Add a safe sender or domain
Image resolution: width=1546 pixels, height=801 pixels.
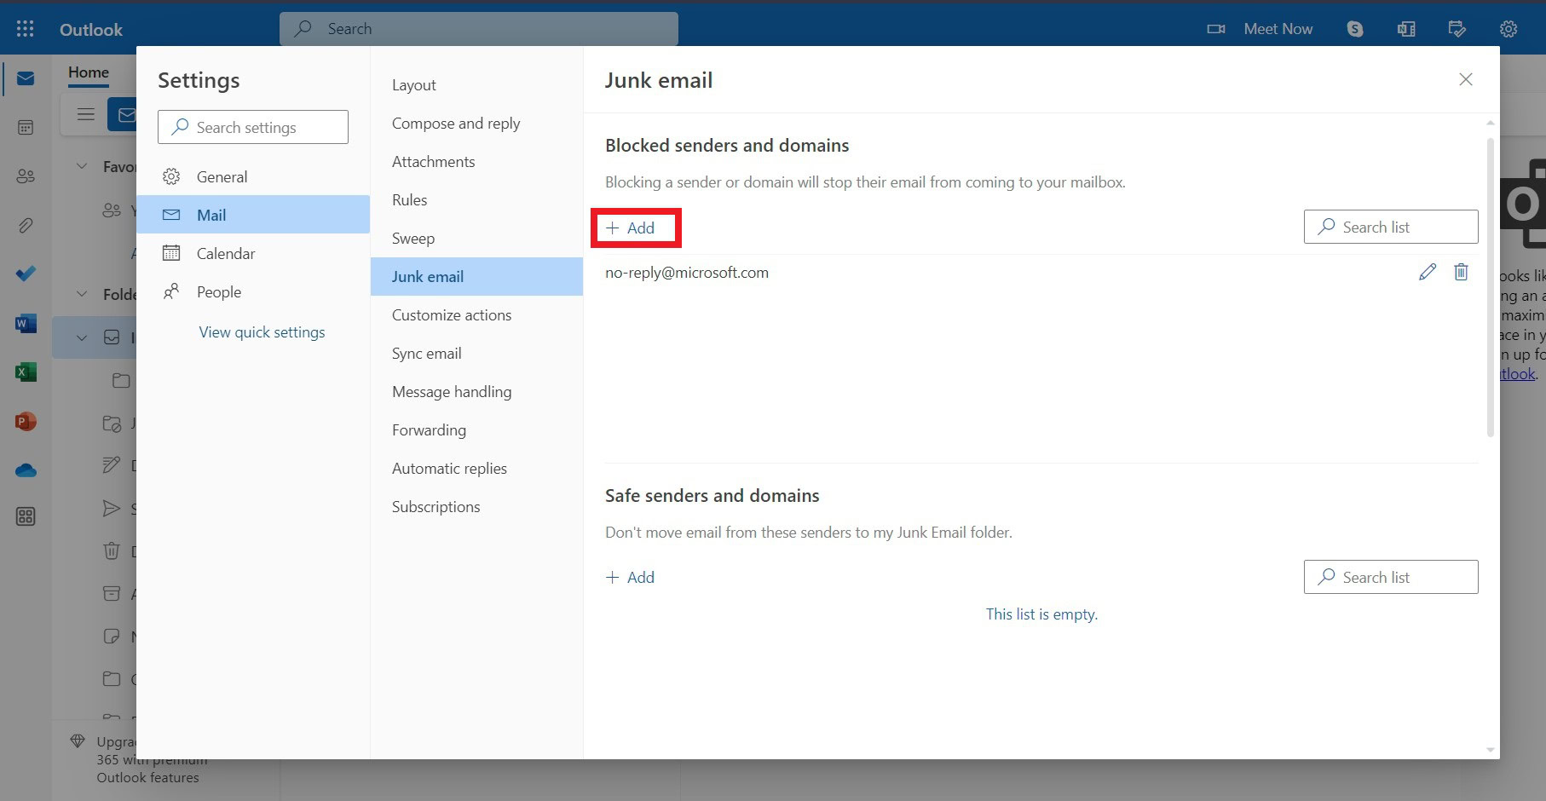pos(631,578)
